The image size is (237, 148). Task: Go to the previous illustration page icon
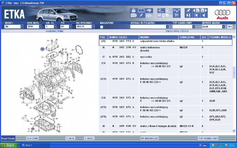coord(196,11)
